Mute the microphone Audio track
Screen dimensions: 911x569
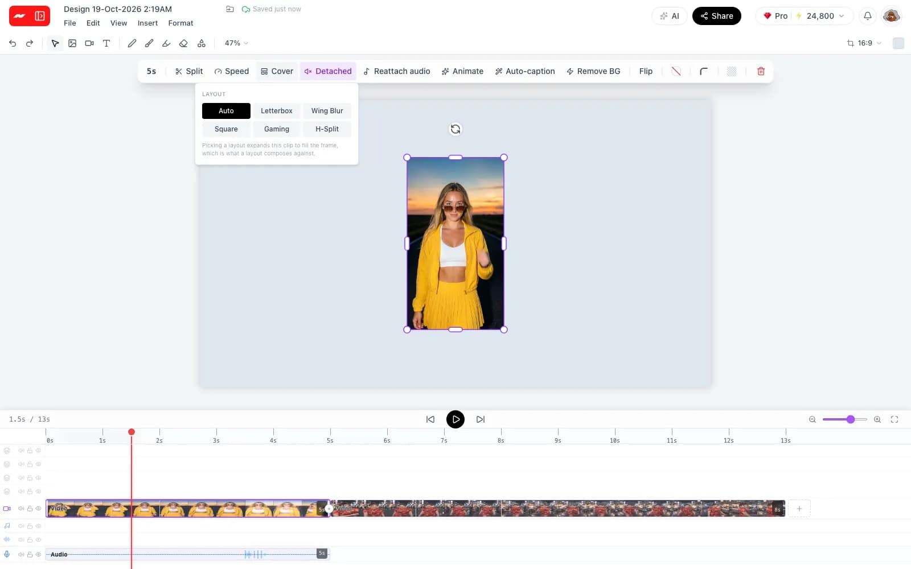(21, 554)
